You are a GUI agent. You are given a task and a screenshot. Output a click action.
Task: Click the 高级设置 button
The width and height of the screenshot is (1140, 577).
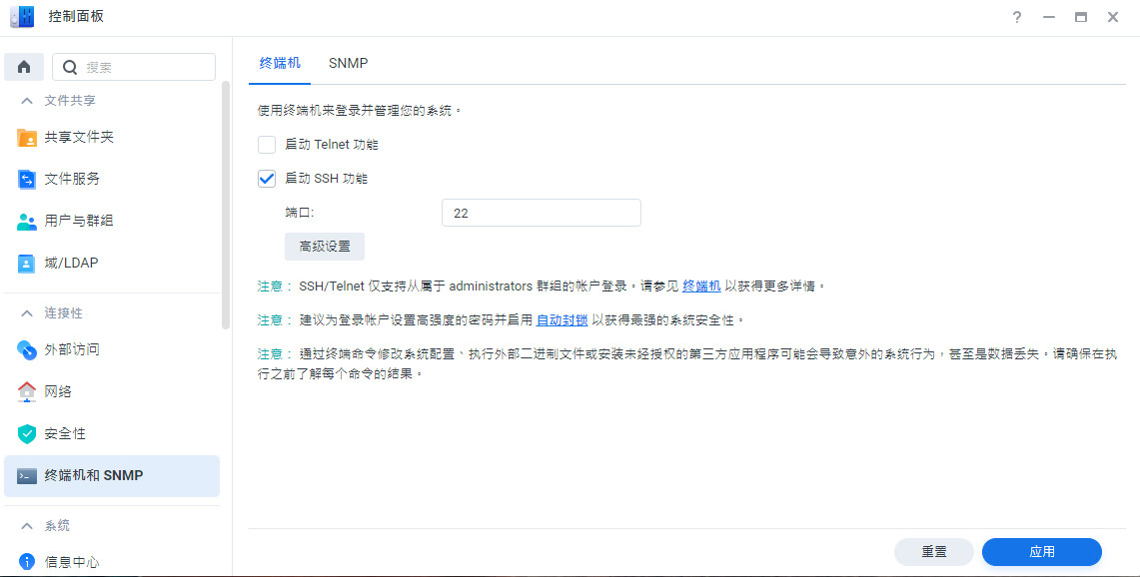tap(325, 247)
